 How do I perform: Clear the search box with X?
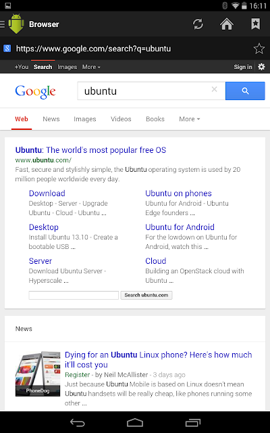[214, 89]
